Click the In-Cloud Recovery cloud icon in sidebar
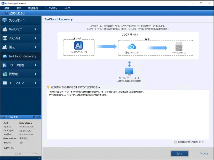214x160 pixels. coord(5,56)
